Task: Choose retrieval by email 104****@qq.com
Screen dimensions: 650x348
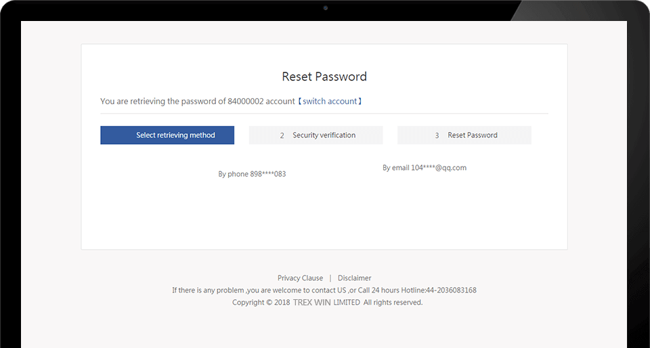Action: point(425,168)
